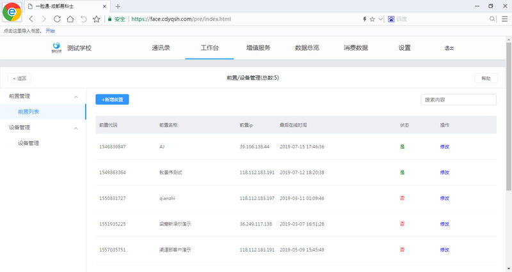Reload the page with refresh icon
This screenshot has width=512, height=272.
coord(57,19)
